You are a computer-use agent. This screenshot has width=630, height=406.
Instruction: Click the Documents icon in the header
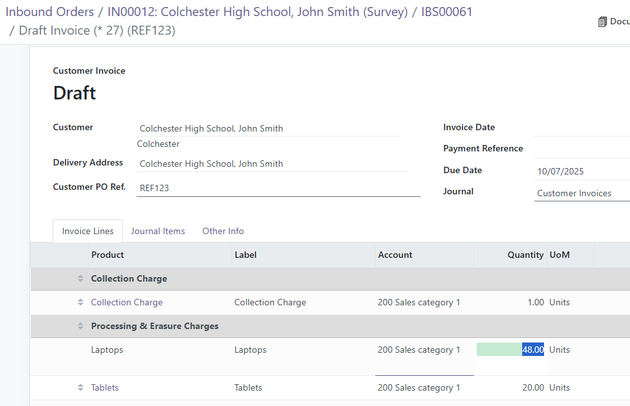point(602,22)
